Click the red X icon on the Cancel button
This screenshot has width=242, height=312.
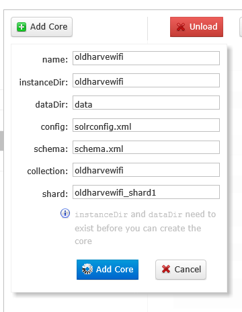(166, 269)
